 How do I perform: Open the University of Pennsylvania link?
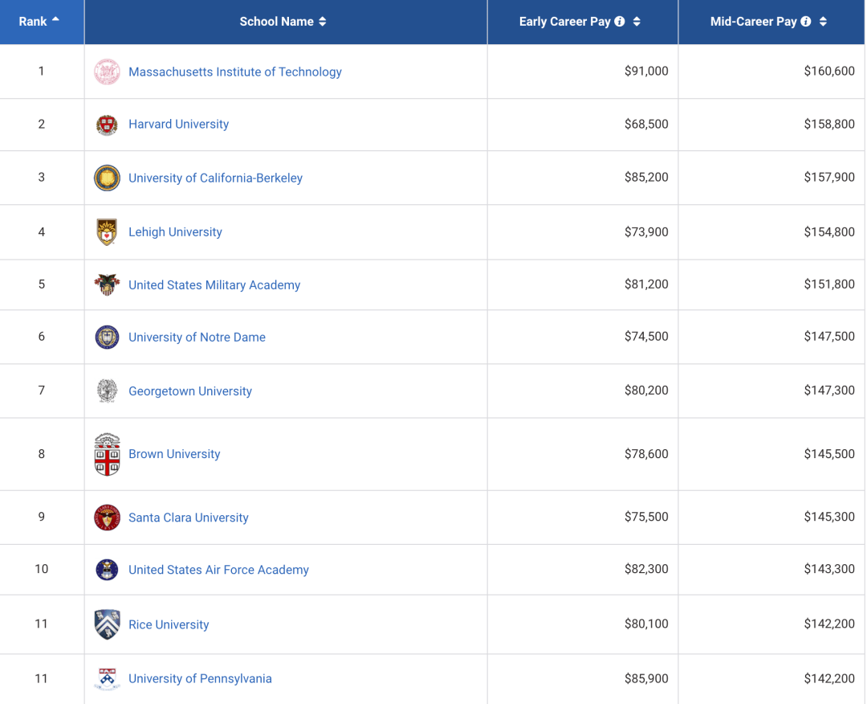point(200,678)
